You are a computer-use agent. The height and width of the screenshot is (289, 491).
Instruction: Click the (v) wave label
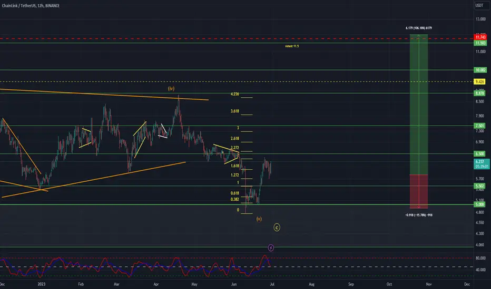(259, 219)
